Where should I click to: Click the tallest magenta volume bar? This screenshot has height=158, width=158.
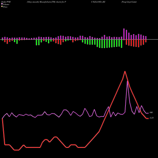point(124,34)
